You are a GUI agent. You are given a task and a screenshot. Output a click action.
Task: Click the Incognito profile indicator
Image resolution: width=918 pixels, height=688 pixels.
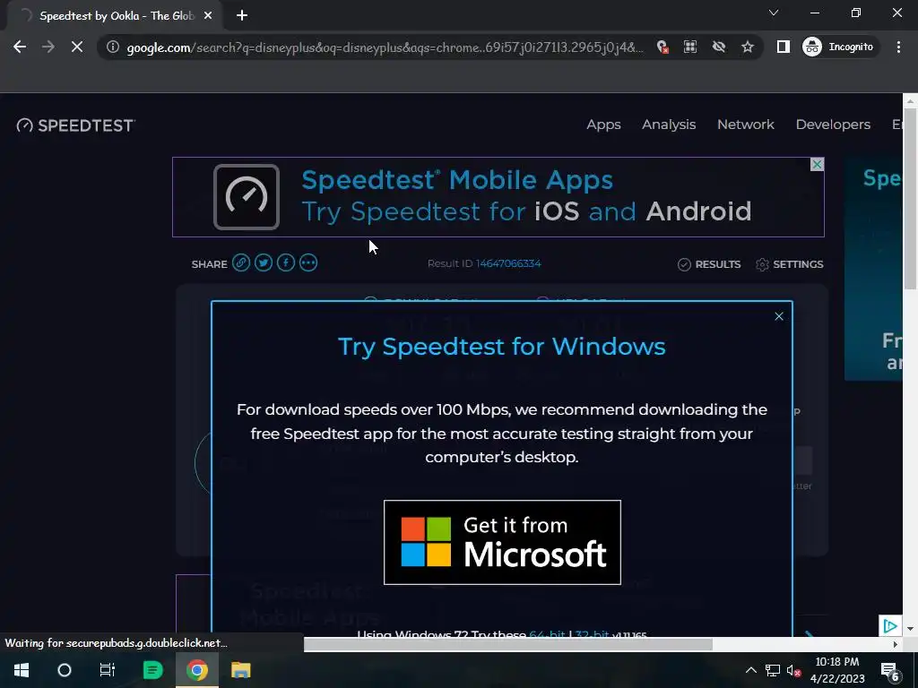point(838,47)
